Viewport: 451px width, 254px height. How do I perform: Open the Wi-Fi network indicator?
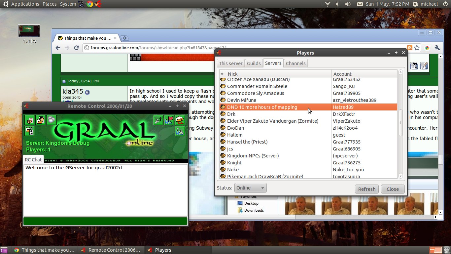click(x=328, y=4)
